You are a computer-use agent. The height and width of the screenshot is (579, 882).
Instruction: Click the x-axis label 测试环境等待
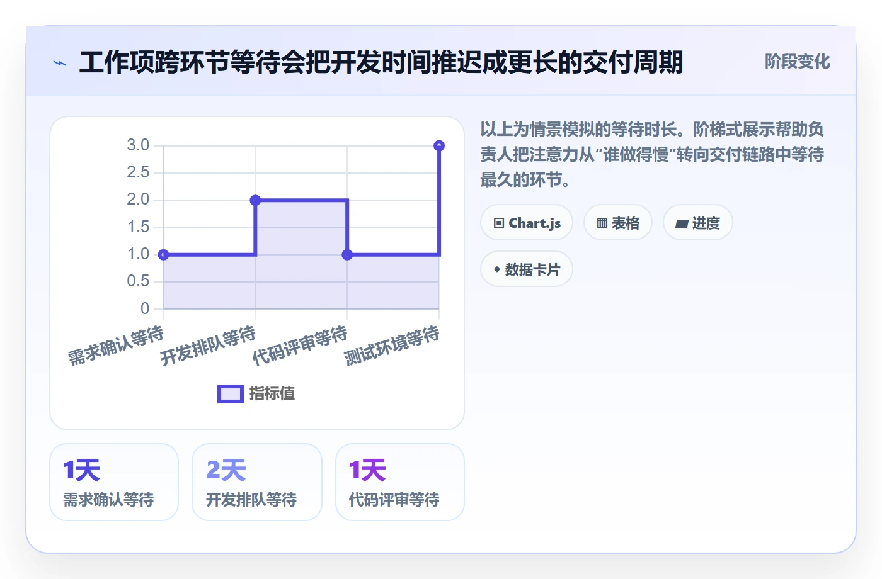(392, 346)
